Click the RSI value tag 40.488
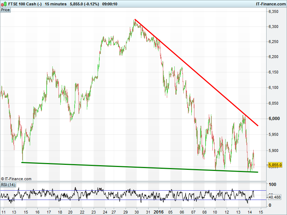The height and width of the screenshot is (215, 287). pos(275,197)
